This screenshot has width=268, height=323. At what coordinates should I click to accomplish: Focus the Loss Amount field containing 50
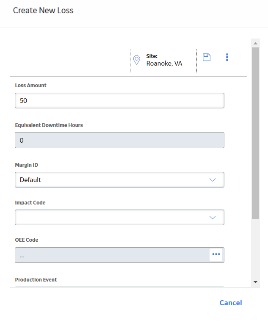[x=119, y=100]
